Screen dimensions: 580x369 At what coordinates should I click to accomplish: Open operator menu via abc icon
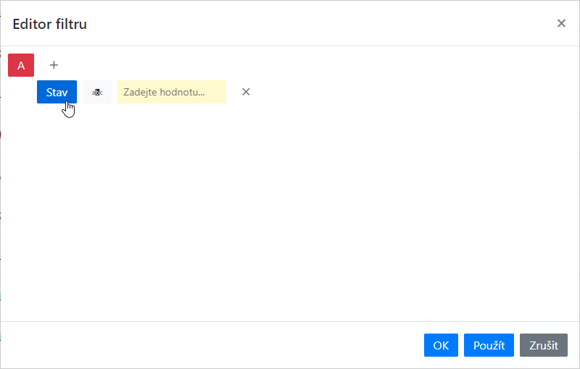tap(97, 92)
